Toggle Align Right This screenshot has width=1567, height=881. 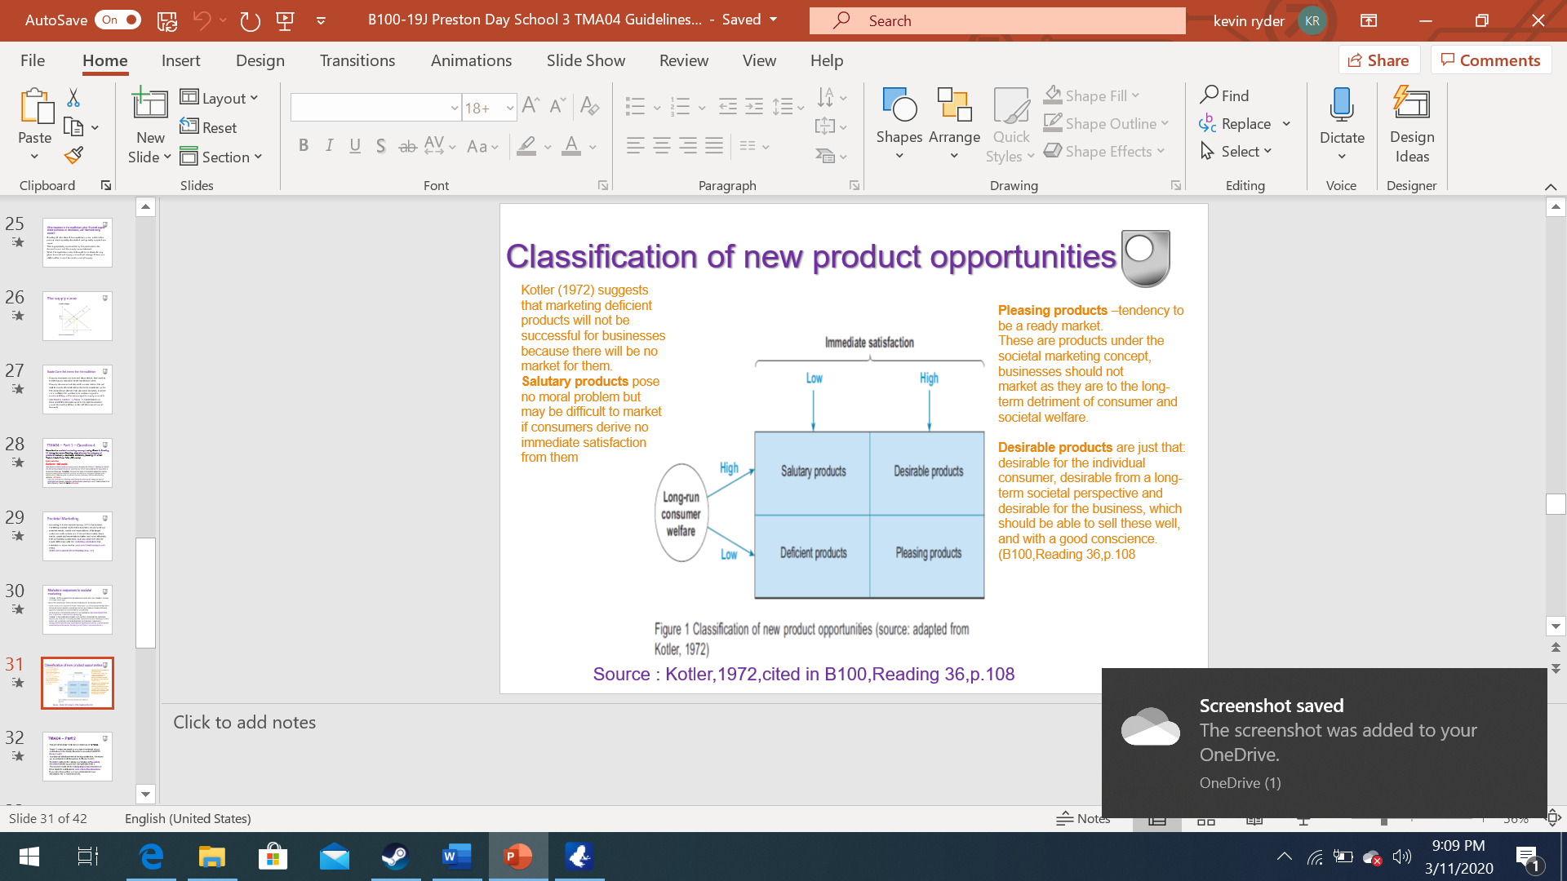pyautogui.click(x=688, y=146)
